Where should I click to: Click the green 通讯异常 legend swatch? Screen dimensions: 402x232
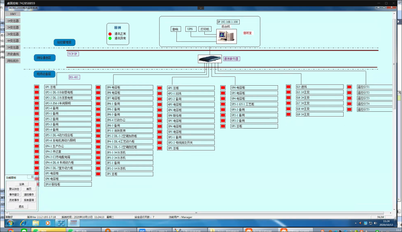click(x=110, y=38)
